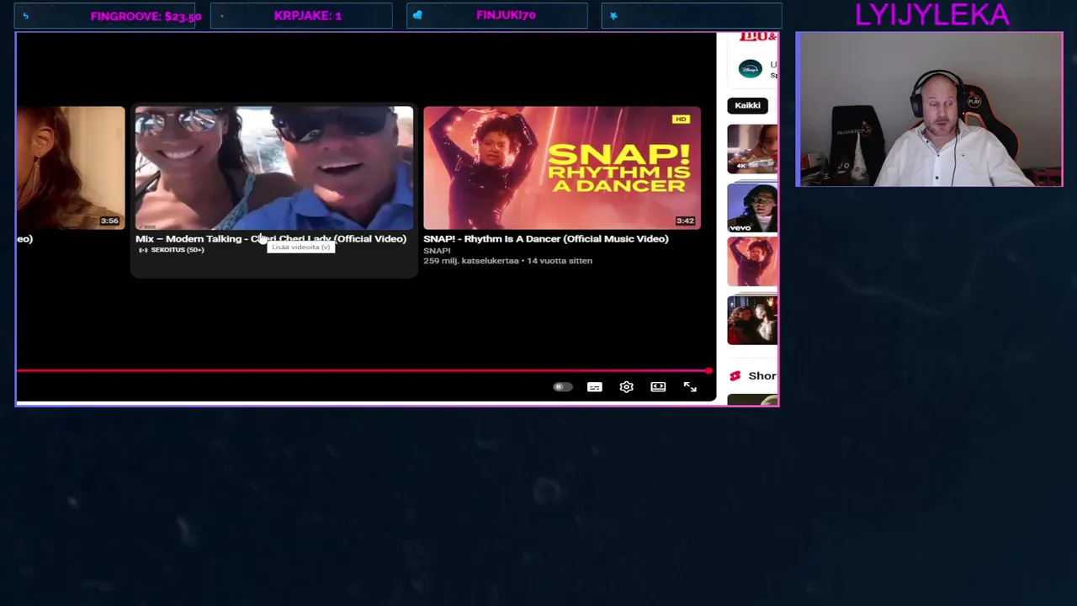Image resolution: width=1077 pixels, height=606 pixels.
Task: Open the 4K sidebar video thumbnail
Action: [x=752, y=149]
